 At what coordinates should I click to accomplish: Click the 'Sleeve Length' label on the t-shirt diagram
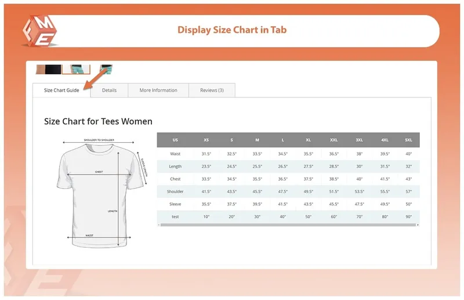coord(144,167)
